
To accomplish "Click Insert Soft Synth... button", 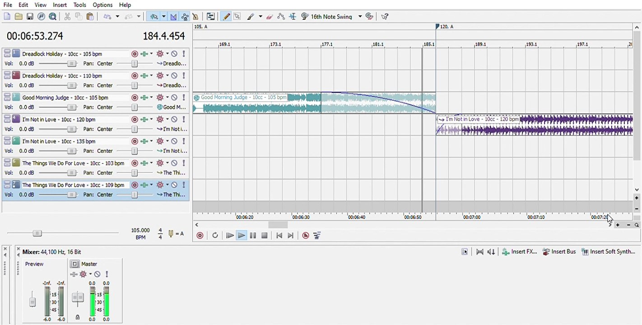I will point(608,252).
